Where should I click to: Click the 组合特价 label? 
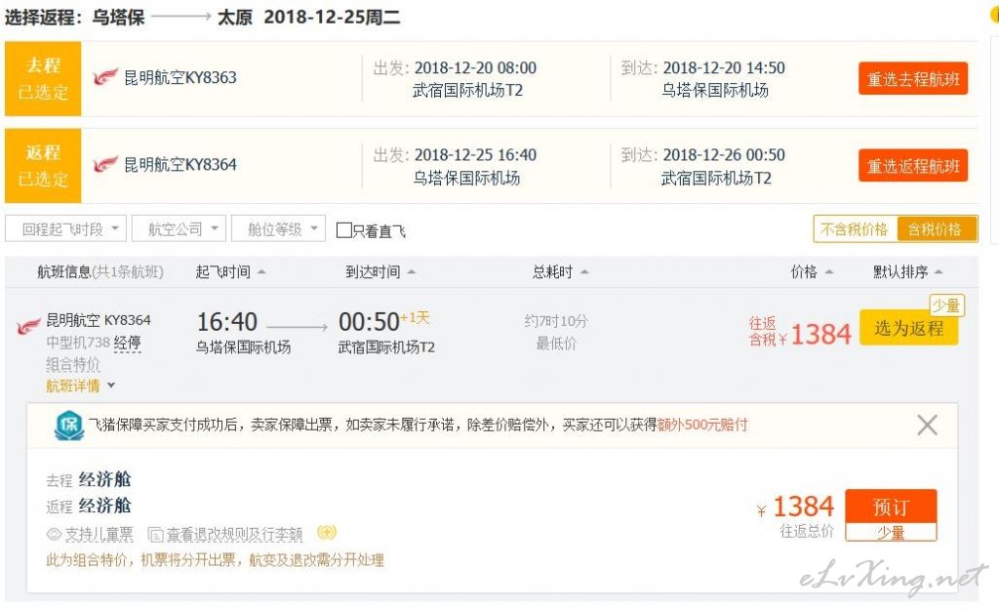tap(72, 365)
